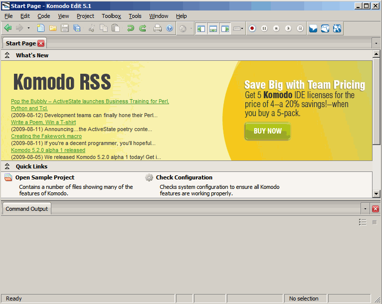Click the green Back arrow
The height and width of the screenshot is (304, 382).
[8, 28]
